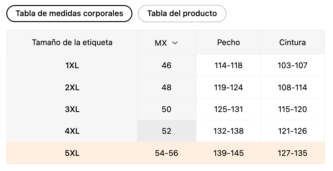This screenshot has width=333, height=171.
Task: Select the highlighted 5XL row label
Action: click(x=72, y=153)
